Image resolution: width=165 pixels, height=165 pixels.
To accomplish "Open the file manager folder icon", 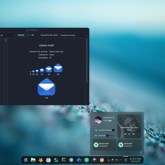I will 33,160.
